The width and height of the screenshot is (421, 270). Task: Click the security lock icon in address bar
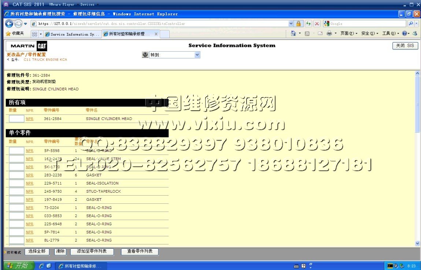pyautogui.click(x=299, y=24)
